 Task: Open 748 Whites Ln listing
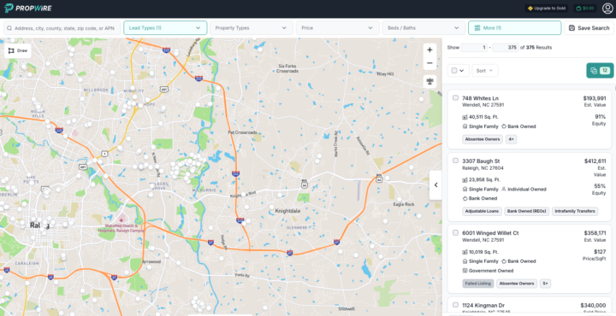click(x=480, y=98)
